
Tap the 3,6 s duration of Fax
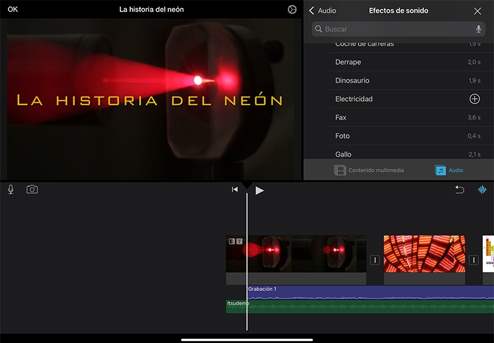(474, 117)
